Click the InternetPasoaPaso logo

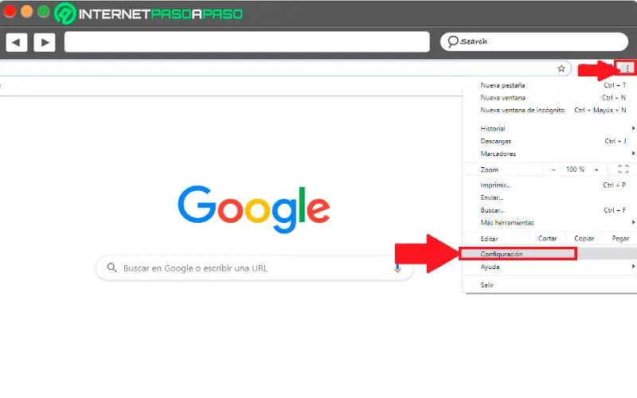coord(148,14)
